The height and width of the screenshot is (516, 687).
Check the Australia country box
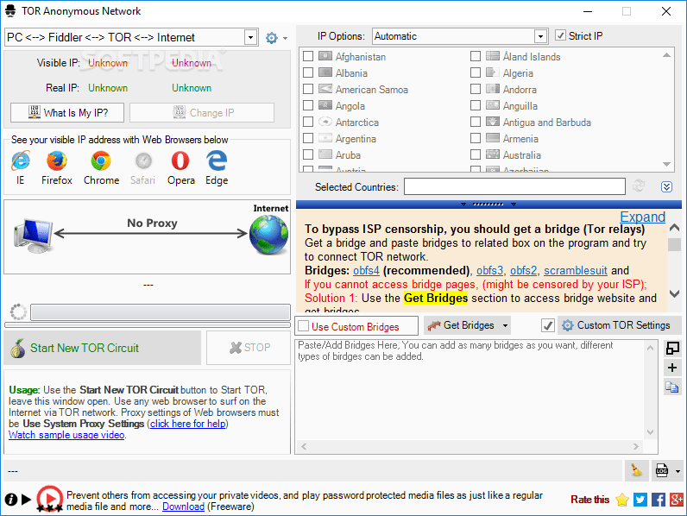[x=476, y=154]
